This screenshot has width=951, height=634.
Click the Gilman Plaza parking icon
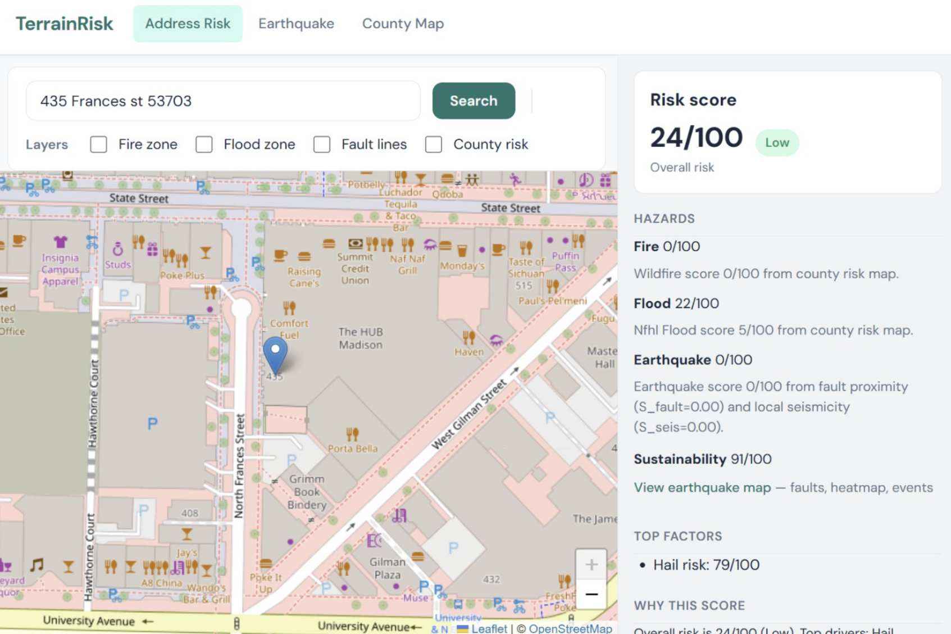453,547
